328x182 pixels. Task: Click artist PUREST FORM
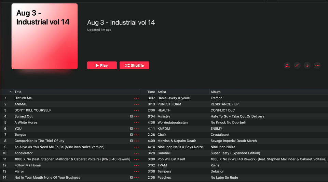click(169, 104)
